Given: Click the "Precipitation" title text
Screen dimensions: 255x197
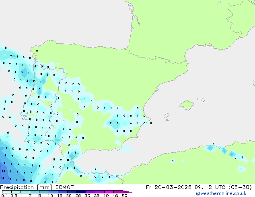Looking at the screenshot, I should 17,187.
